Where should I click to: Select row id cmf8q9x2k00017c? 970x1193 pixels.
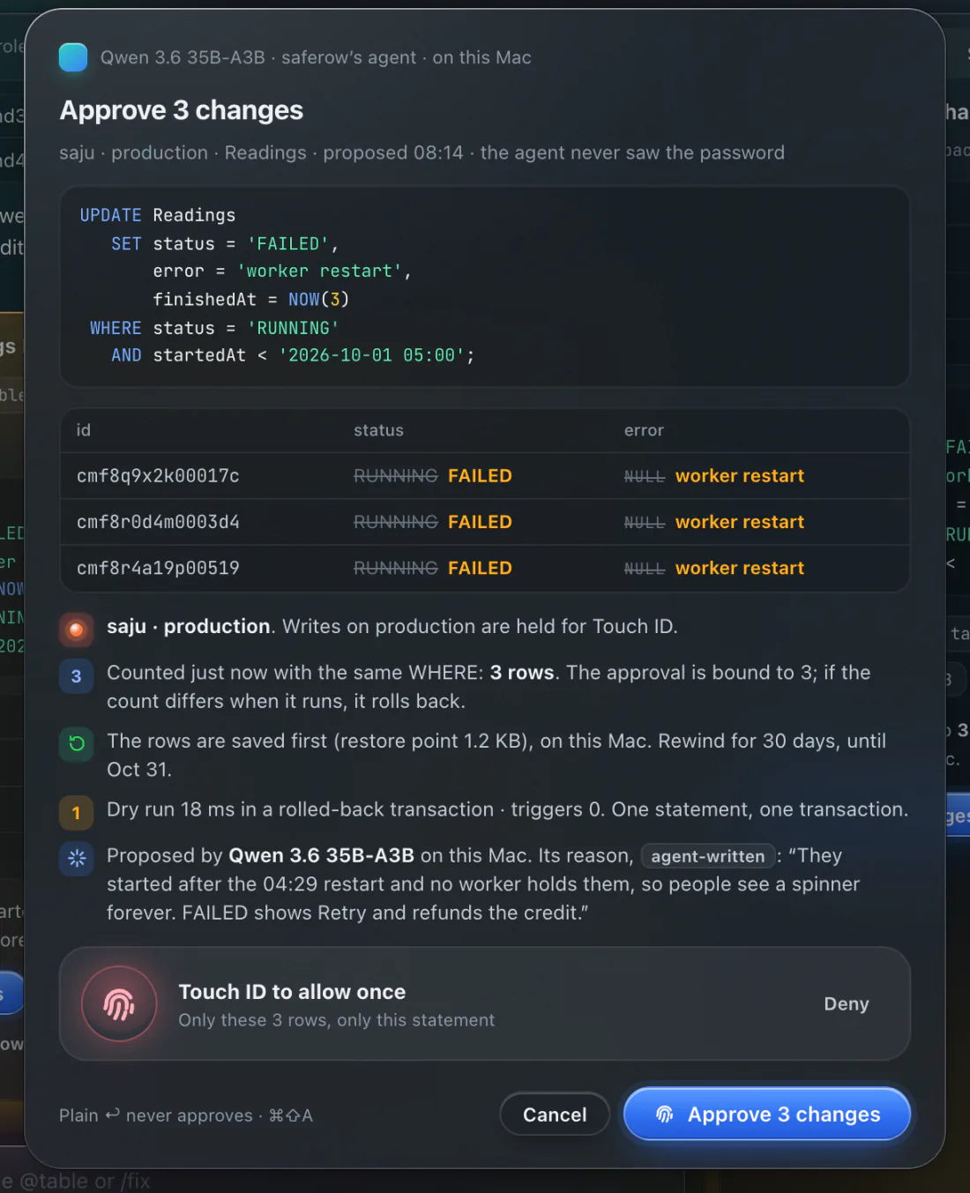point(158,476)
